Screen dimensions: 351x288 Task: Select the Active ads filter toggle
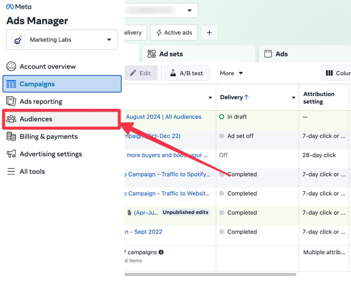[174, 32]
